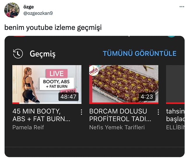Click özge's profile avatar picture
This screenshot has height=158, width=185.
(12, 10)
